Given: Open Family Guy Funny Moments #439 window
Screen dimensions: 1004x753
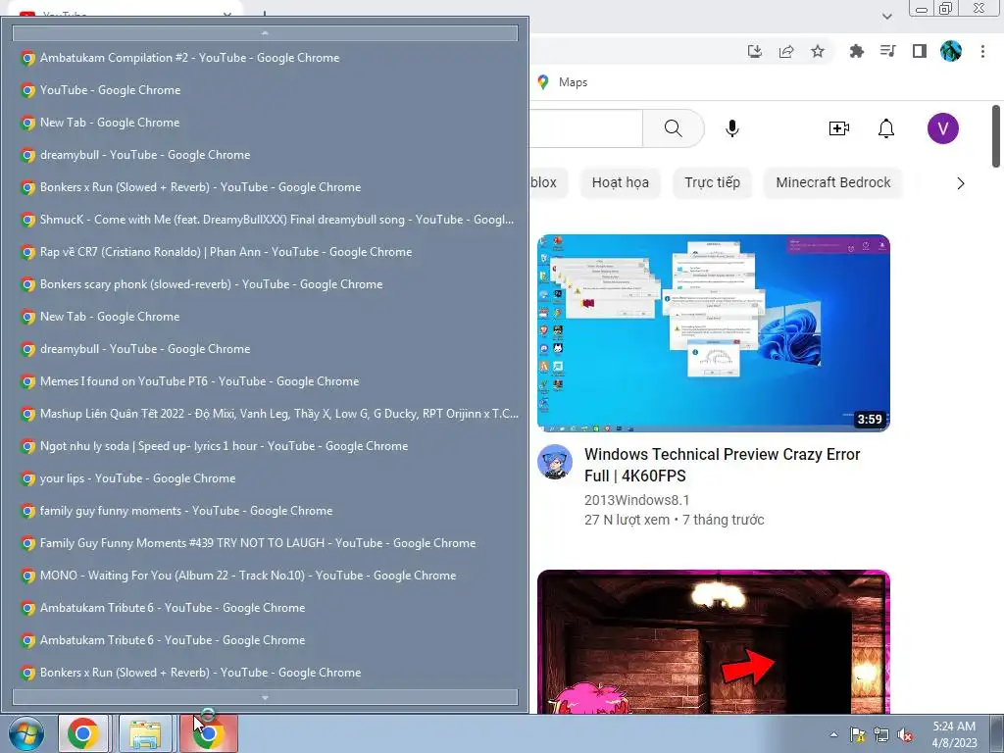Looking at the screenshot, I should pos(265,543).
